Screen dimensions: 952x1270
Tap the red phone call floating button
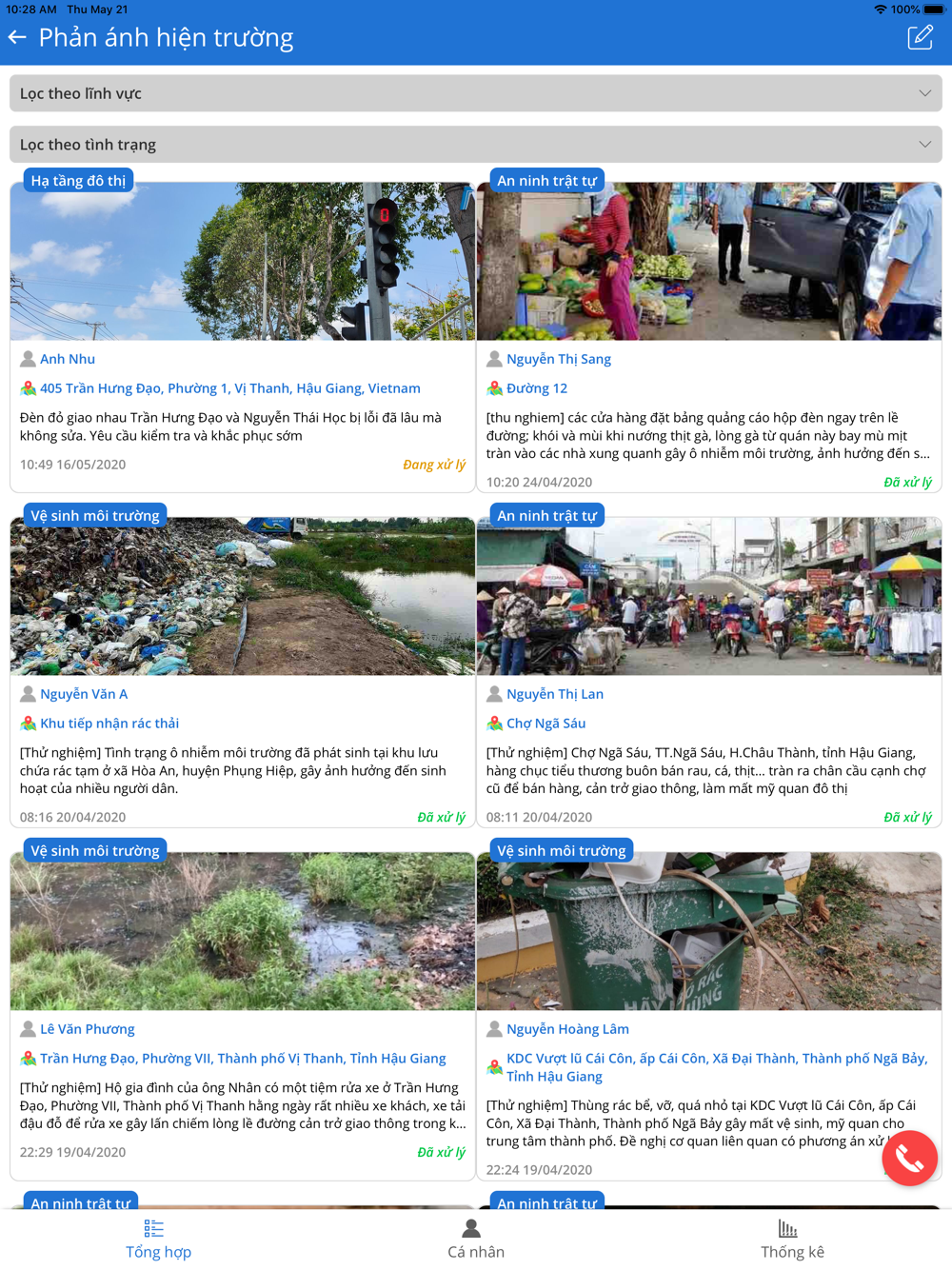click(x=909, y=1158)
